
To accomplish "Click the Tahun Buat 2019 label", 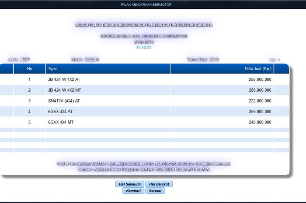I will pyautogui.click(x=203, y=59).
